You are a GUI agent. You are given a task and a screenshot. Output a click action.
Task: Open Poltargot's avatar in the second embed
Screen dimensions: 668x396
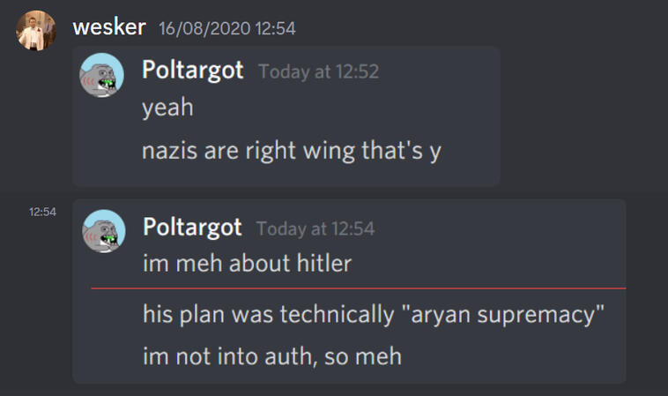click(103, 231)
